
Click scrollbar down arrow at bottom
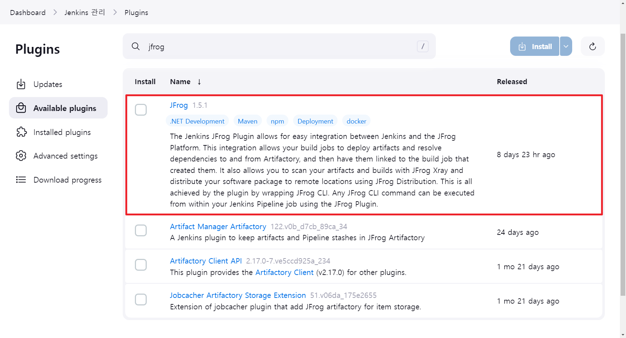[623, 335]
